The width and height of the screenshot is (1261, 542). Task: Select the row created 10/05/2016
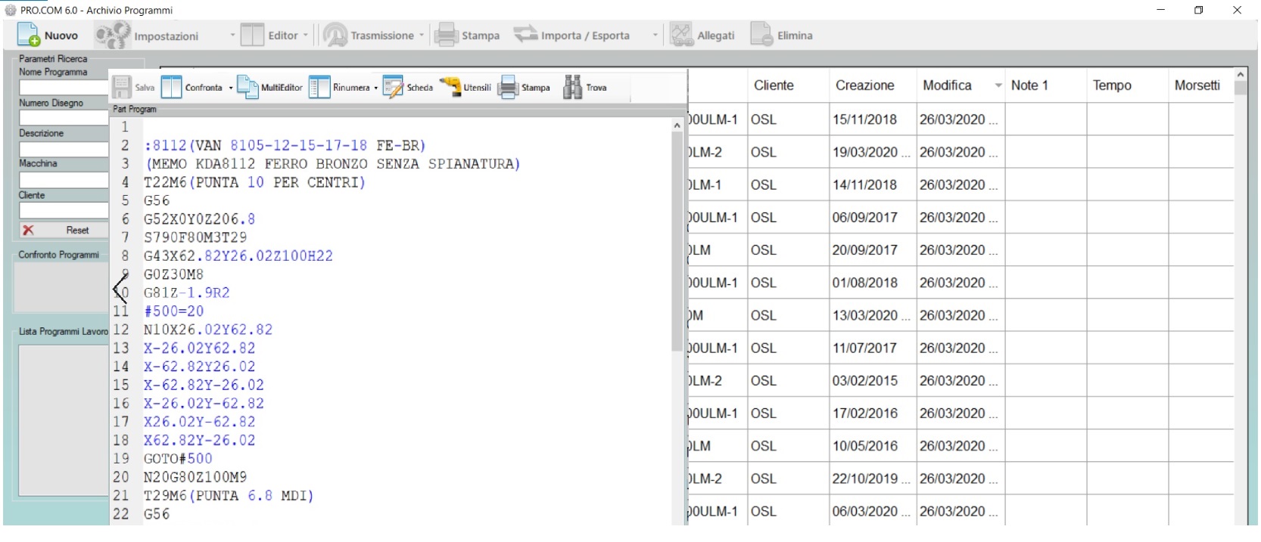[961, 446]
